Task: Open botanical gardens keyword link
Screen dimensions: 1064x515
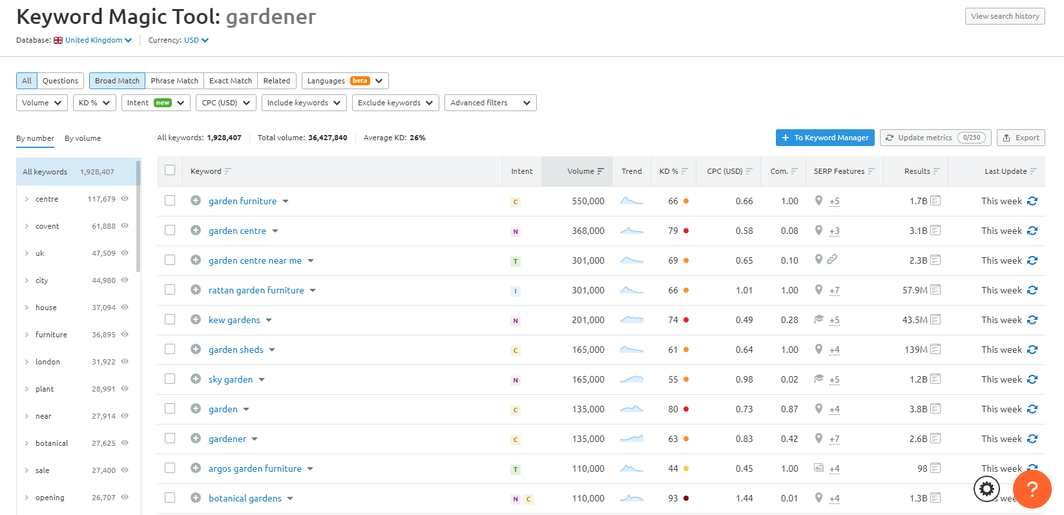Action: [245, 498]
